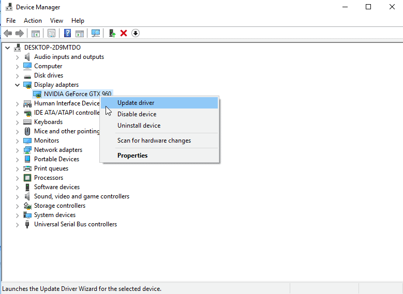
Task: Open the File menu
Action: pos(11,21)
